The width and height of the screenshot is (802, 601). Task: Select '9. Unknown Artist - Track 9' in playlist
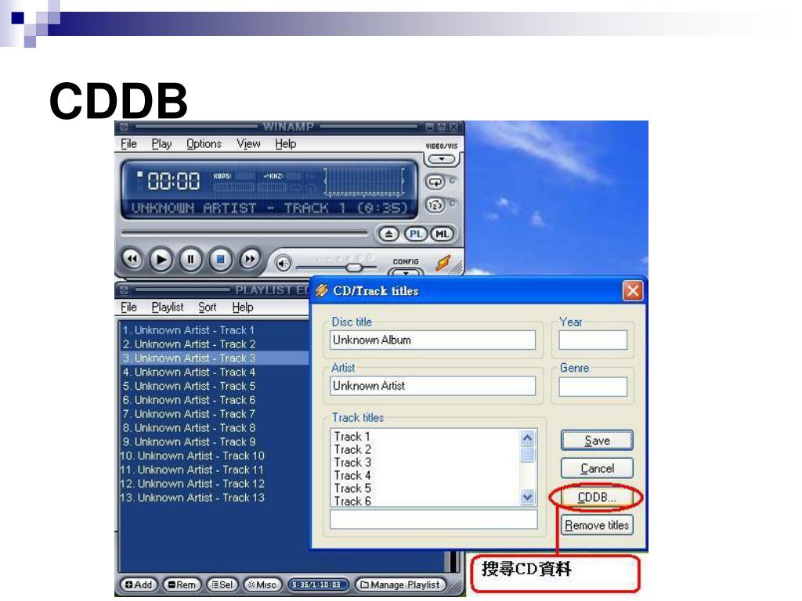tap(215, 441)
